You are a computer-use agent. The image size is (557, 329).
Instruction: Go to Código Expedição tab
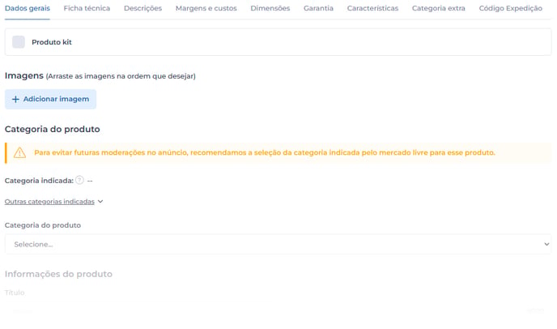click(511, 8)
